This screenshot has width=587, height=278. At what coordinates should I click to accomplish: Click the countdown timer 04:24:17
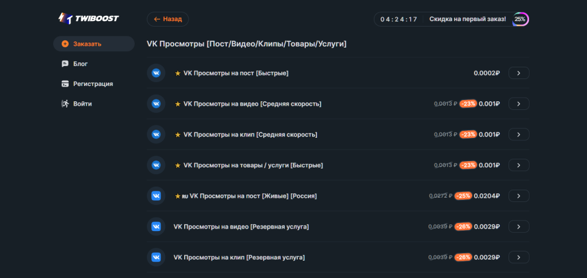pos(399,19)
